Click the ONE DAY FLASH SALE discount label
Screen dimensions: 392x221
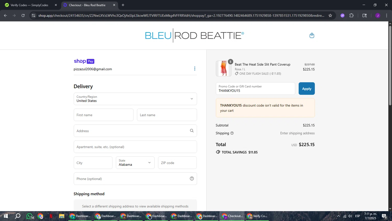point(258,74)
